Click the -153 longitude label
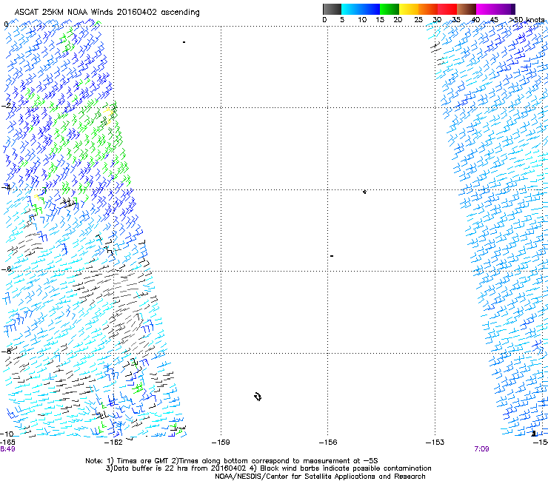 click(x=435, y=443)
